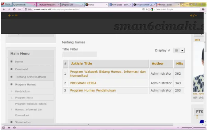Select the humas tab
This screenshot has width=207, height=130.
(x=96, y=4)
